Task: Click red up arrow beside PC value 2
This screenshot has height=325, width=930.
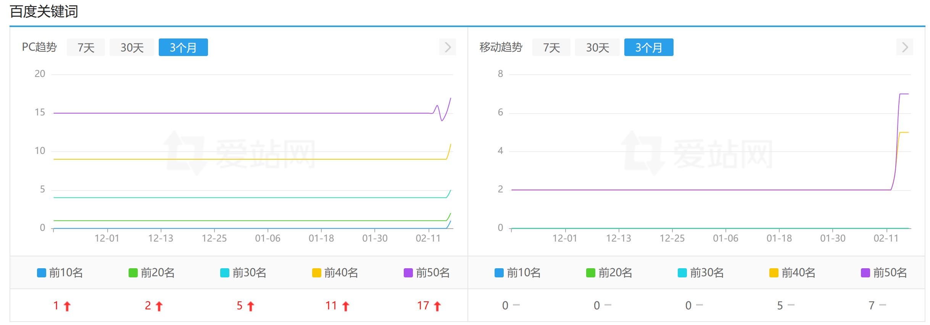Action: point(159,306)
